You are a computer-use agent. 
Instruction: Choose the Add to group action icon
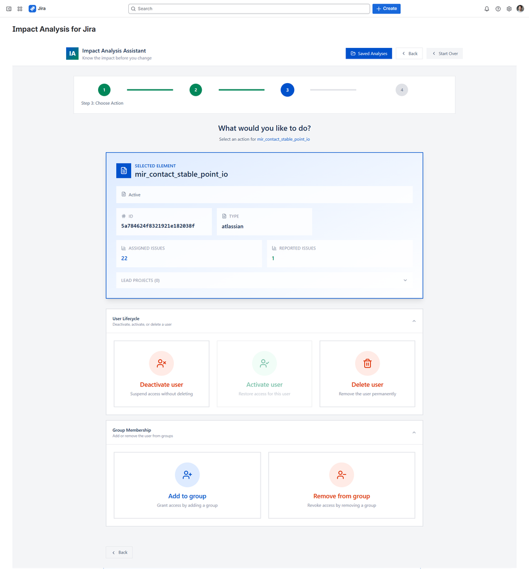point(187,474)
